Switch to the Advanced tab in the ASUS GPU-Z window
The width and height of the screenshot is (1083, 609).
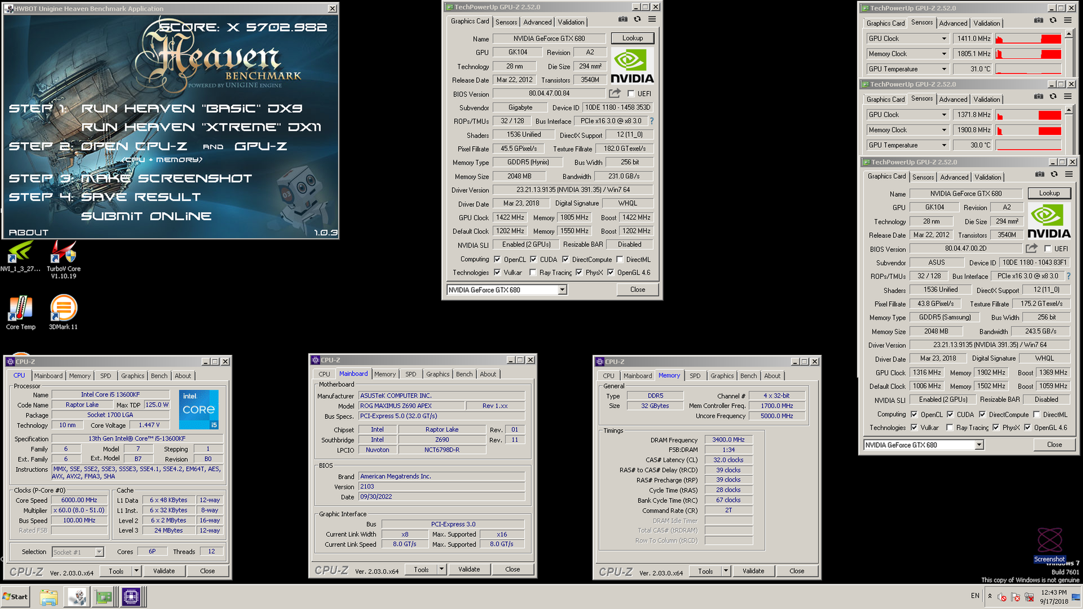(954, 177)
